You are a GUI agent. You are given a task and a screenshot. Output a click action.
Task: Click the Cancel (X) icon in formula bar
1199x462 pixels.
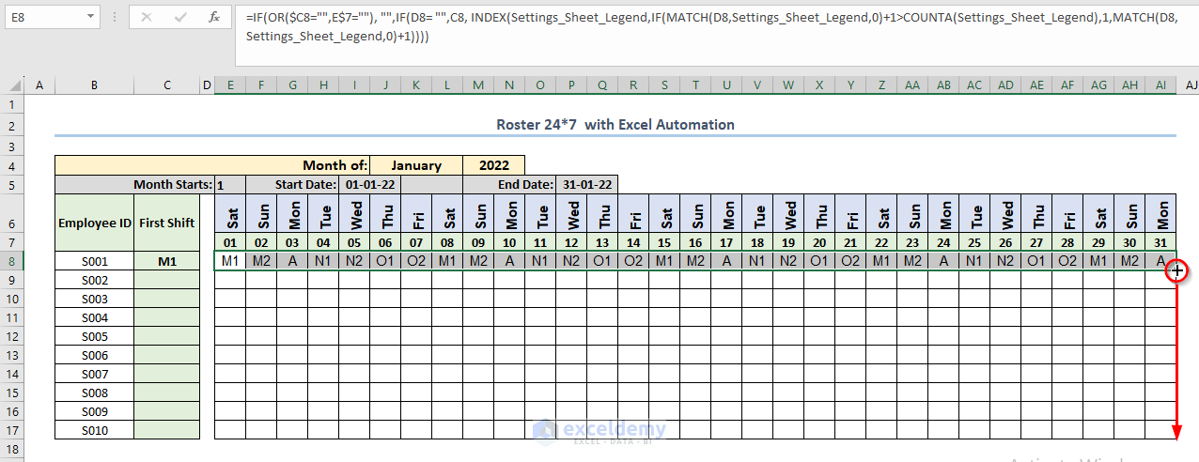coord(148,17)
